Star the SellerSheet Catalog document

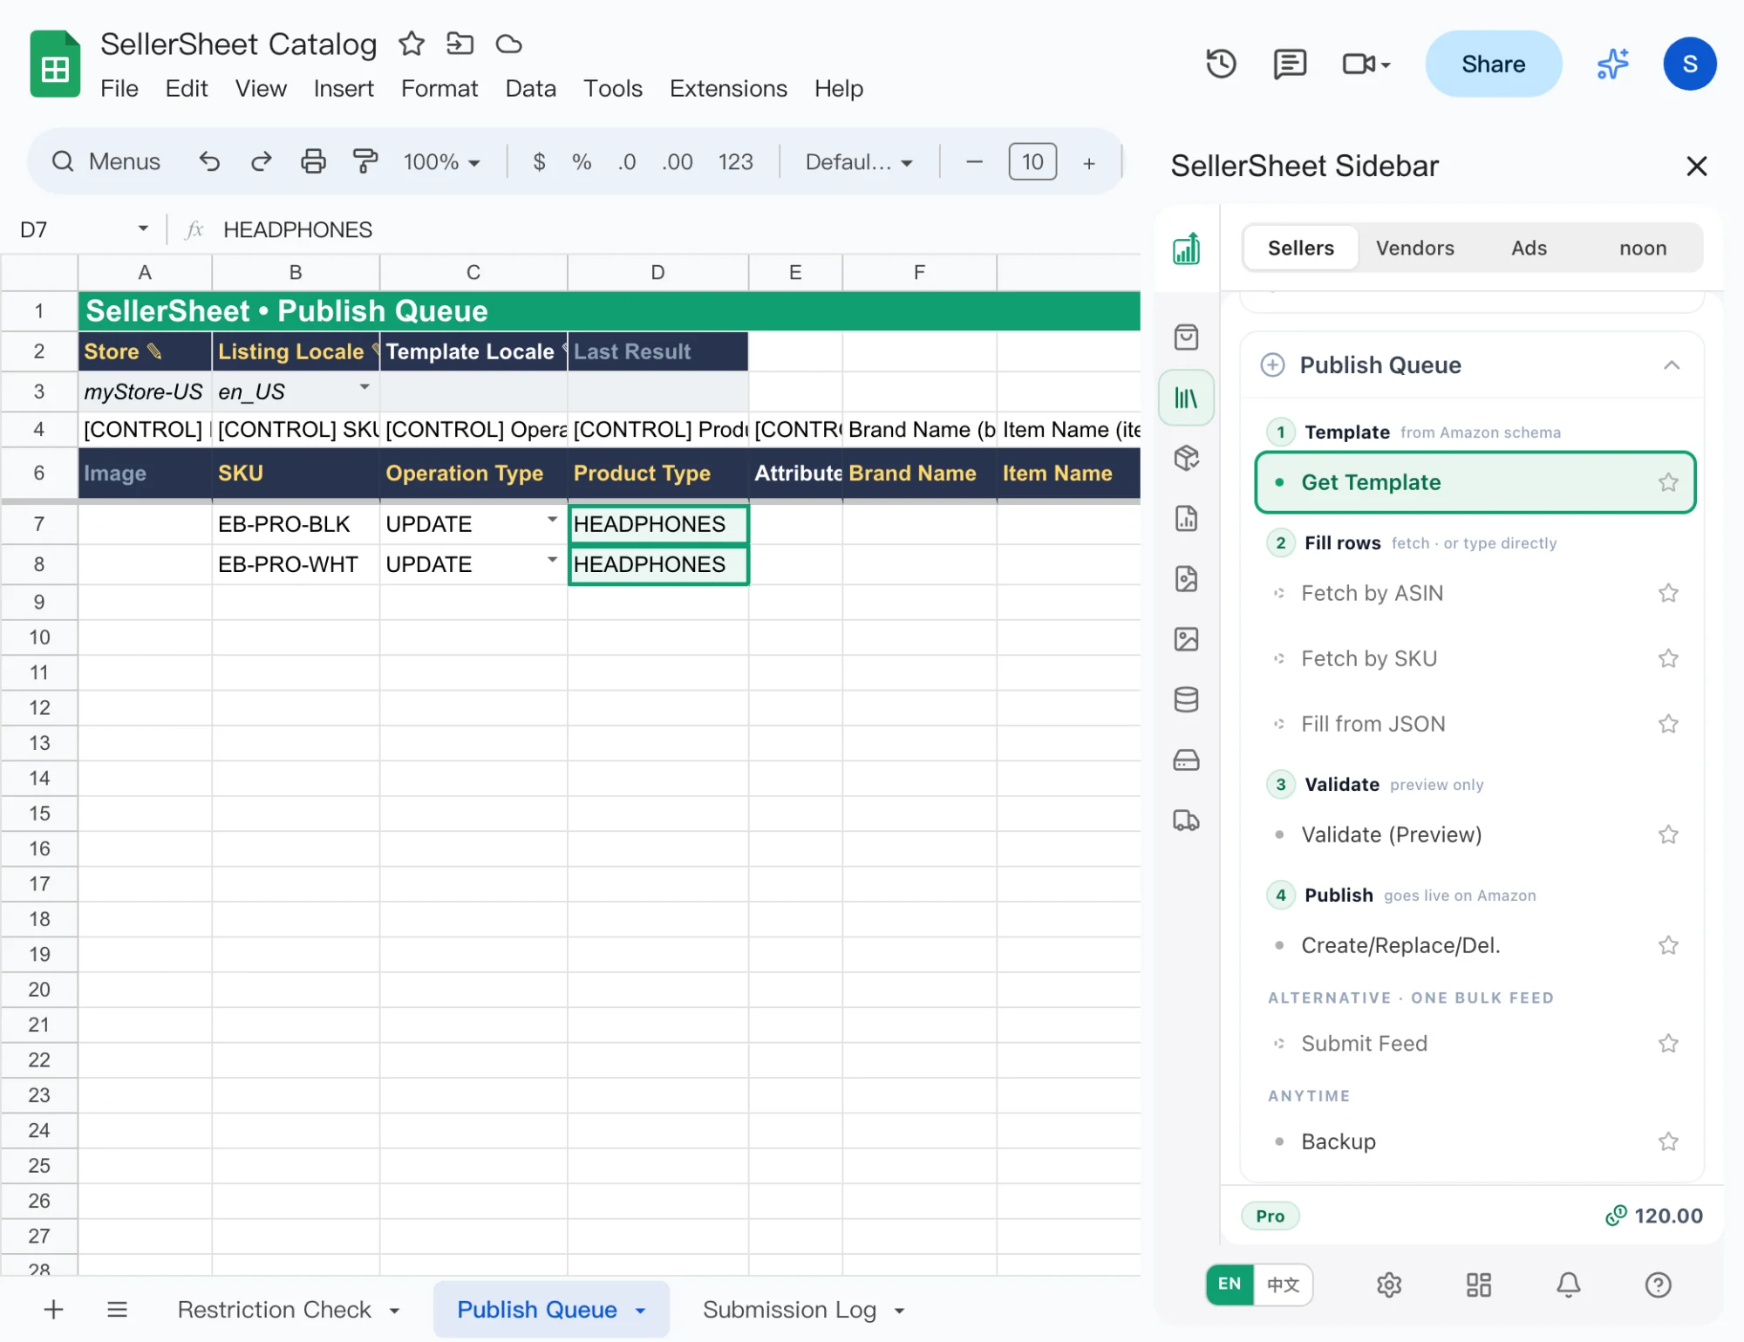point(412,44)
